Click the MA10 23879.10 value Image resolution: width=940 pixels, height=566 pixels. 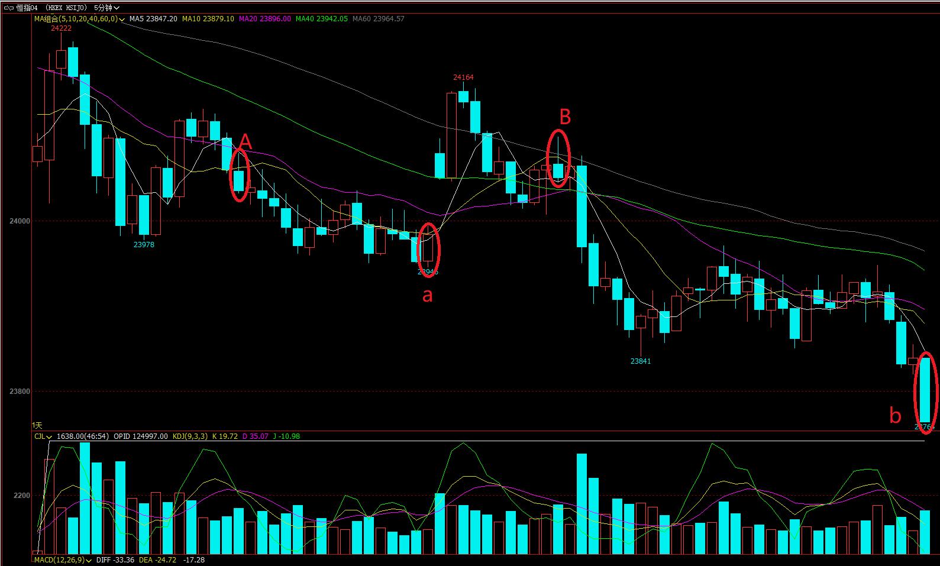[208, 19]
